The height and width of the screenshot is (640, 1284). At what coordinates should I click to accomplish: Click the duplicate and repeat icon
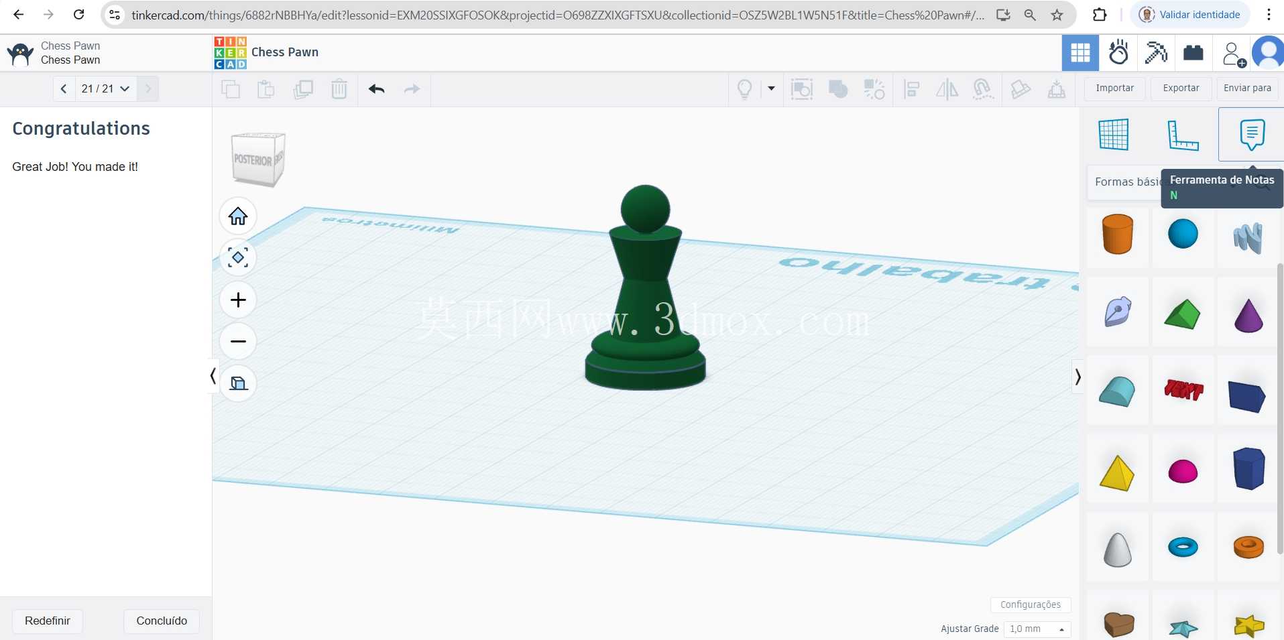pos(303,89)
